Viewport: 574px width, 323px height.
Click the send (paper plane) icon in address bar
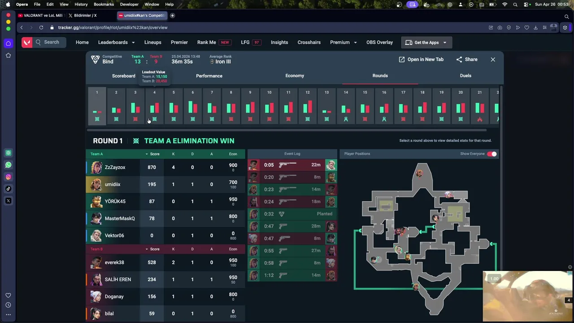[518, 27]
